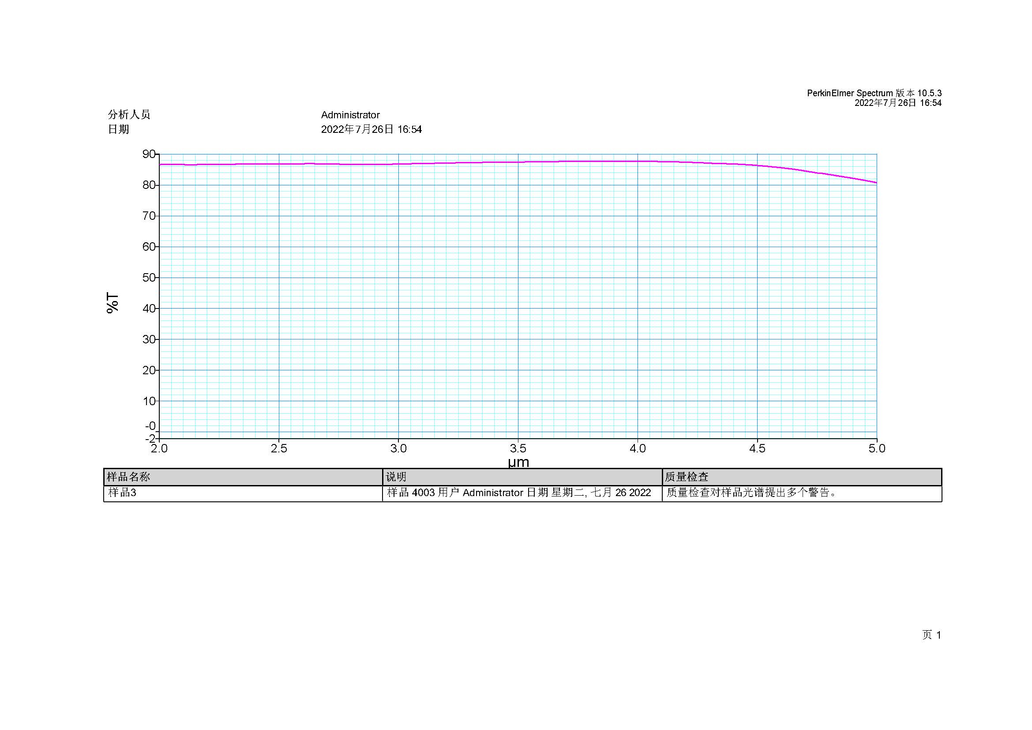Viewport: 1032px width, 730px height.
Task: Click the PerkinElmer Spectrum version header text
Action: pos(874,93)
